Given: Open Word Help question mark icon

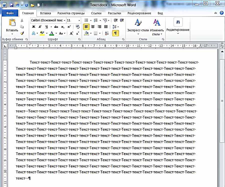Looking at the screenshot, I should tap(221, 13).
